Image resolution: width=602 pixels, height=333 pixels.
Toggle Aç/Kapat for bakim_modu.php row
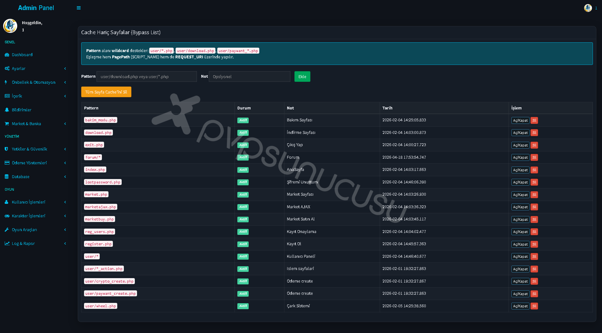coord(520,120)
